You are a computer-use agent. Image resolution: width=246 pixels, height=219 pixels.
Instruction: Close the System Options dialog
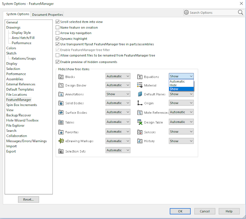[241, 3]
